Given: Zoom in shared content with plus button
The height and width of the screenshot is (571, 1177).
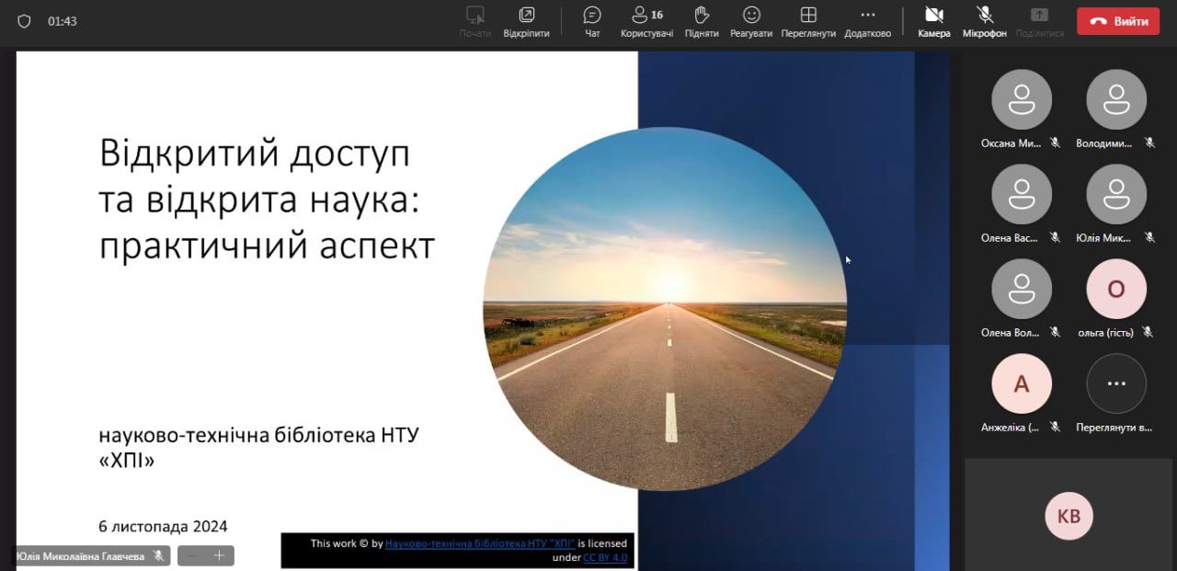Looking at the screenshot, I should click(219, 555).
